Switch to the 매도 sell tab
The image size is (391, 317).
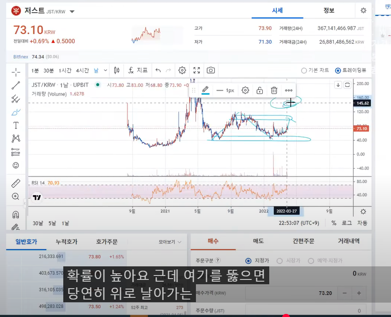click(x=258, y=241)
